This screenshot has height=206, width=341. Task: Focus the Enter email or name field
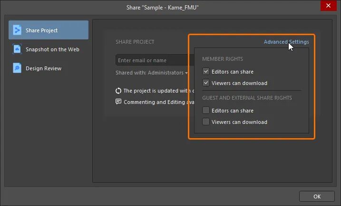155,60
